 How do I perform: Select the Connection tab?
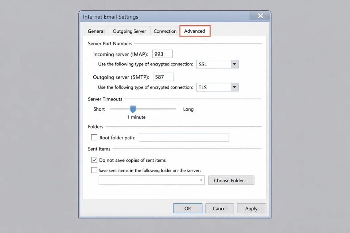[165, 31]
